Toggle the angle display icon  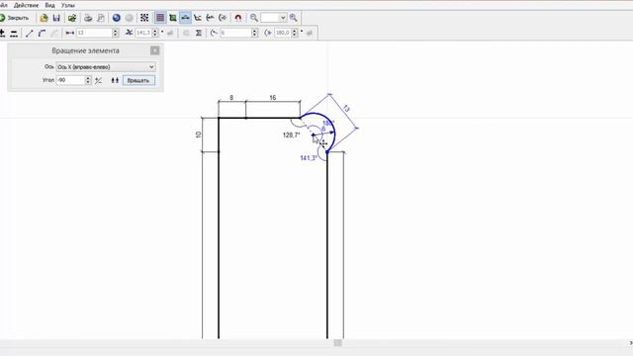(198, 18)
